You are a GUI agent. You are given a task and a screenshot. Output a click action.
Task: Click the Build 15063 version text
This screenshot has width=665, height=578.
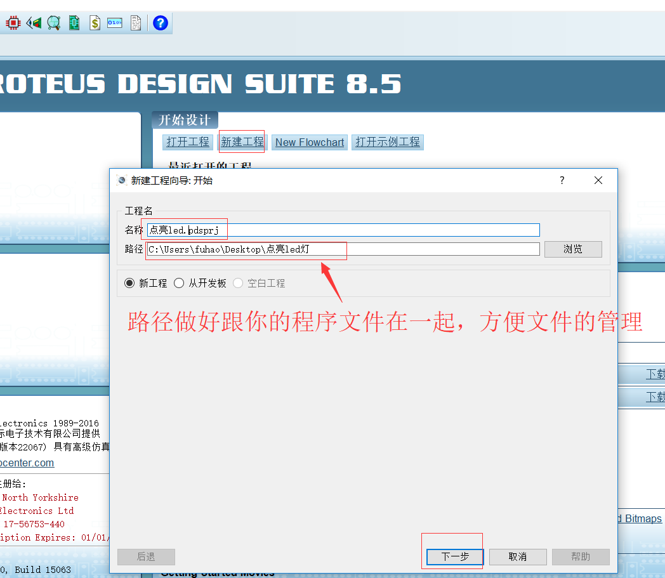[x=43, y=570]
